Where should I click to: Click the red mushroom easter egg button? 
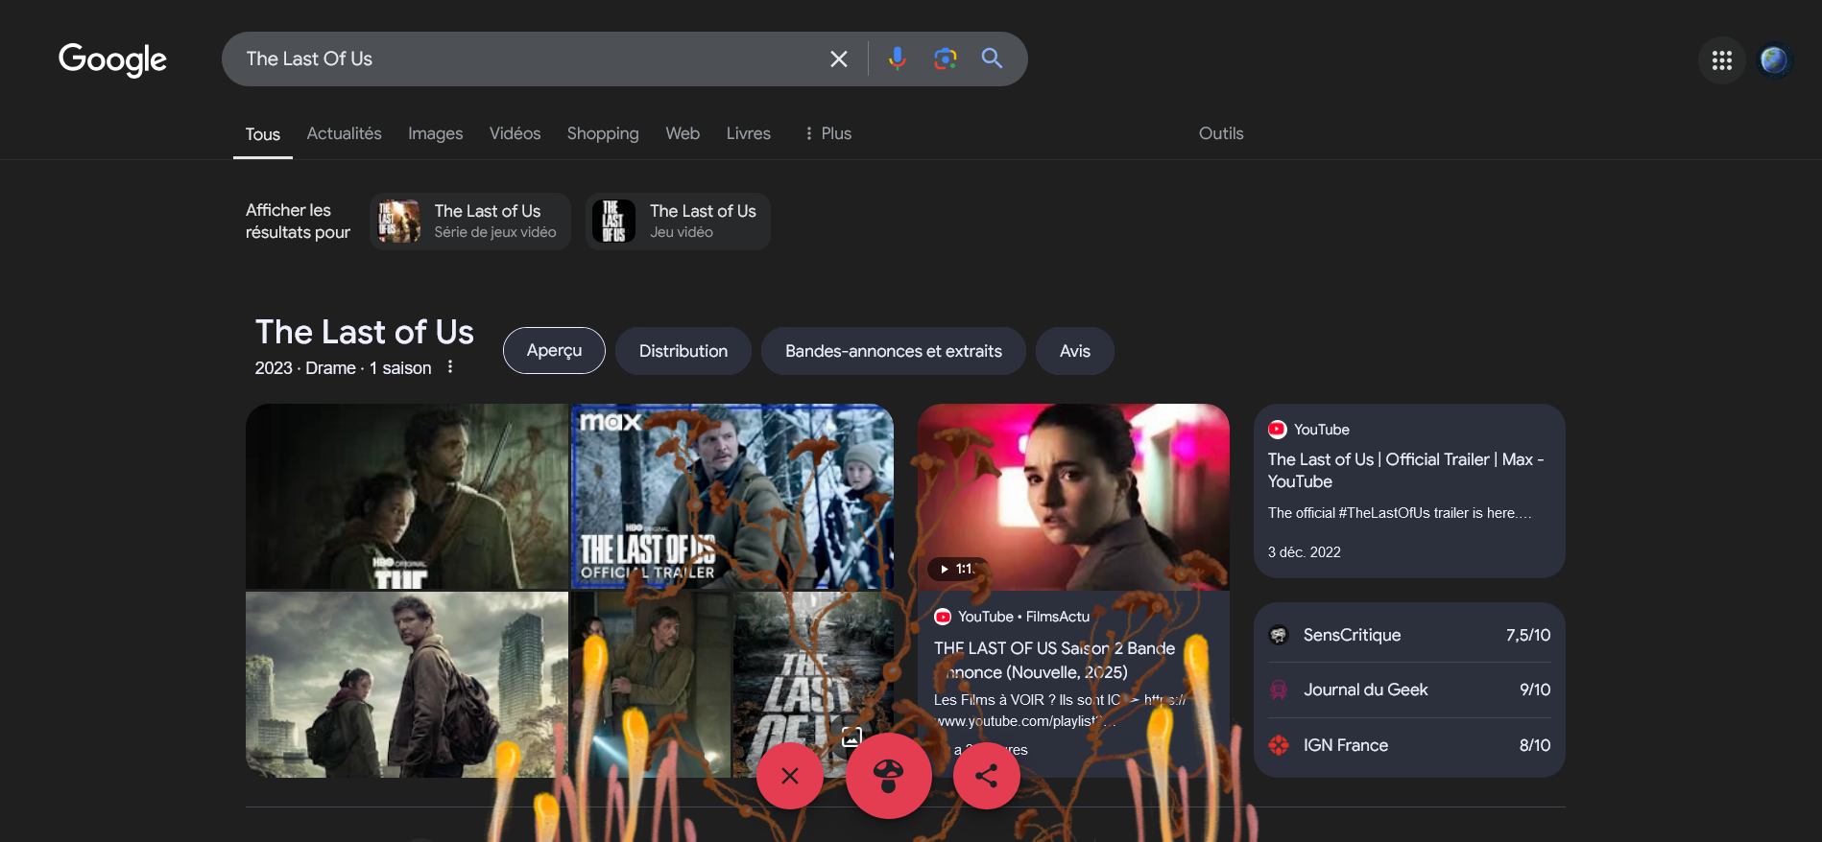coord(889,775)
